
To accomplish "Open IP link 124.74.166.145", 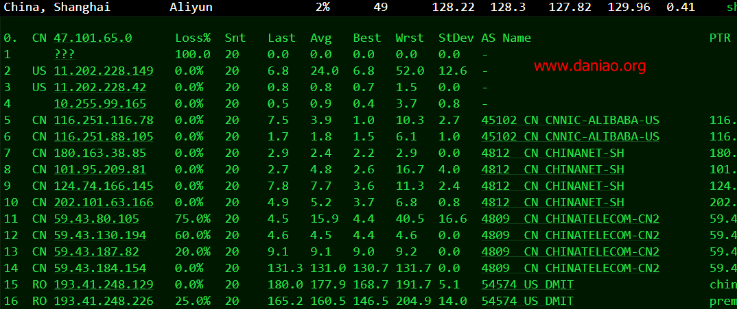I will coord(104,186).
